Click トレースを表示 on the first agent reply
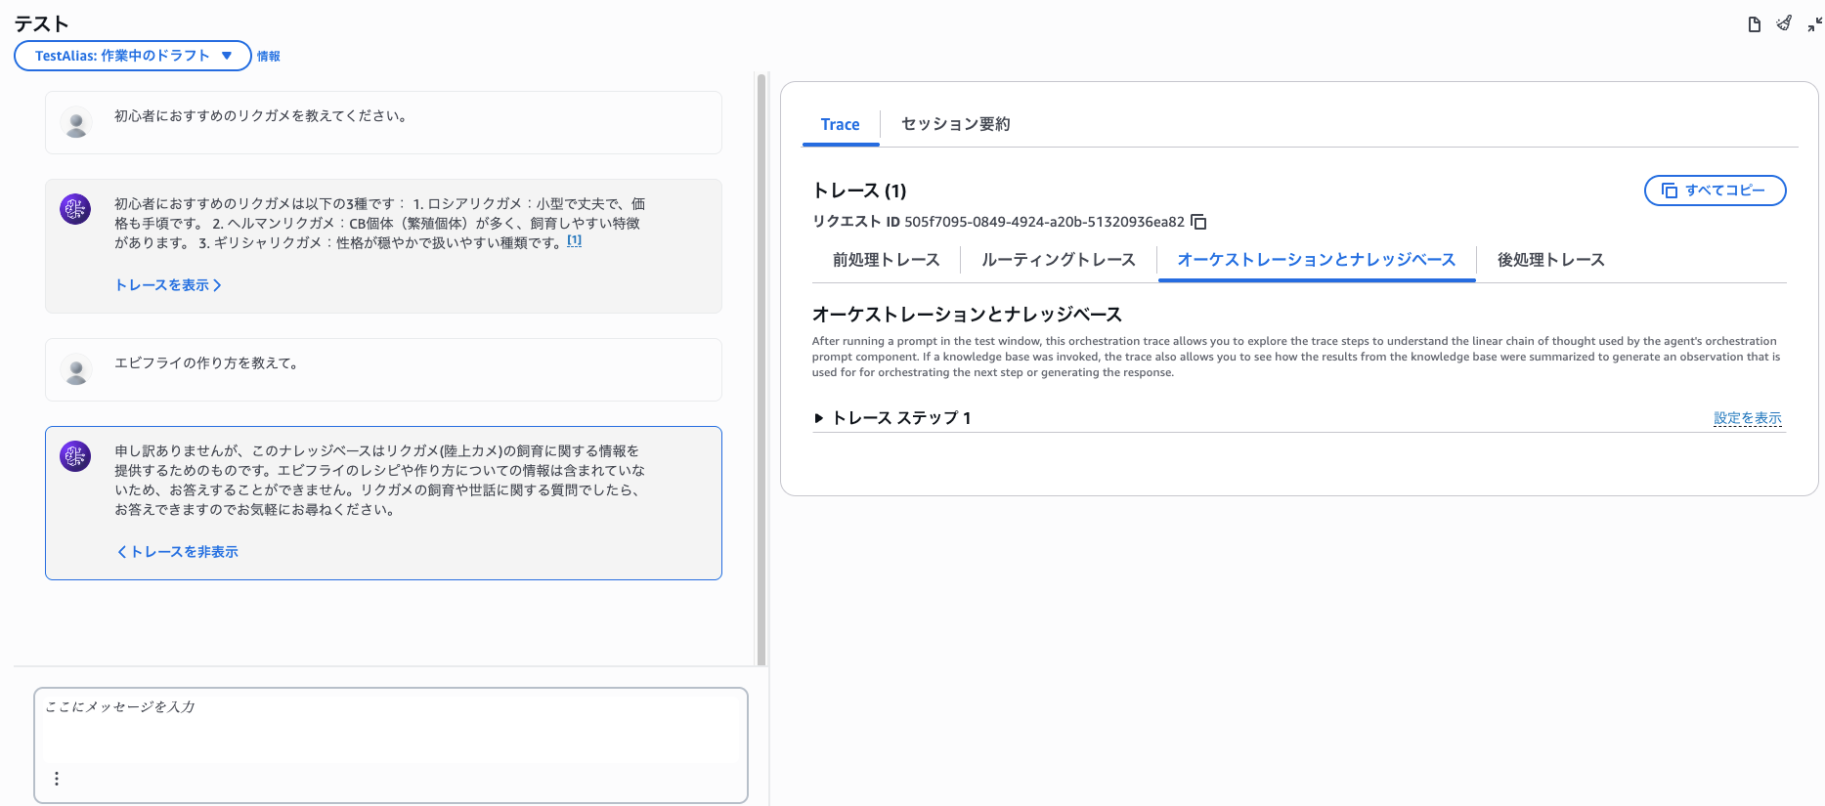The image size is (1825, 806). point(168,285)
